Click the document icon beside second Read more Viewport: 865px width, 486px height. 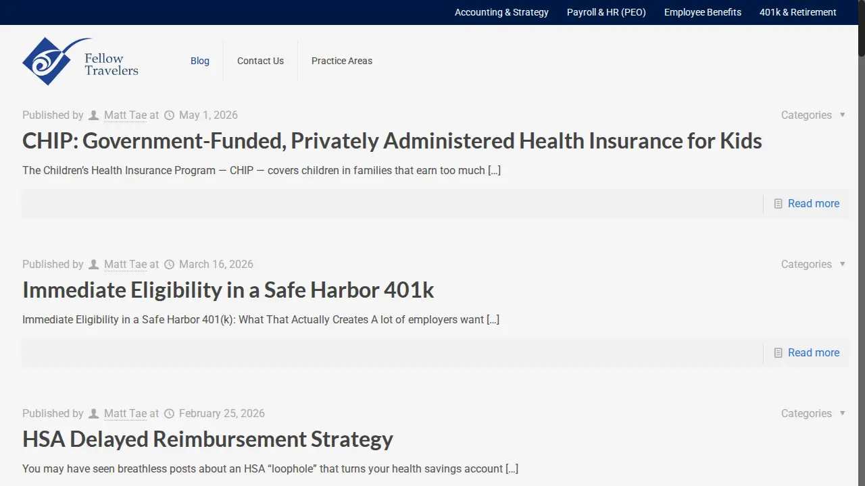point(778,353)
